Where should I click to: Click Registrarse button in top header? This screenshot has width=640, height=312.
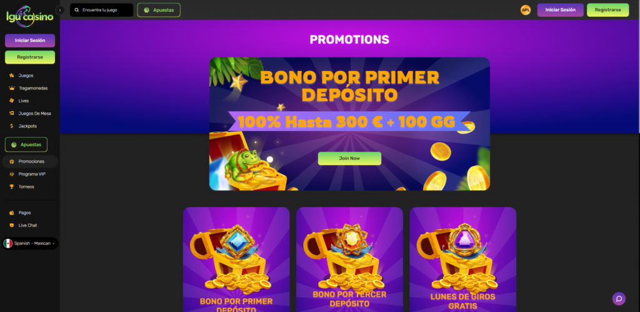point(607,10)
